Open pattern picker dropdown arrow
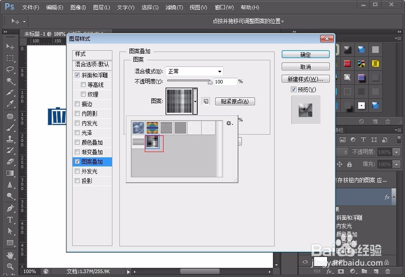The height and width of the screenshot is (277, 405). click(x=195, y=101)
